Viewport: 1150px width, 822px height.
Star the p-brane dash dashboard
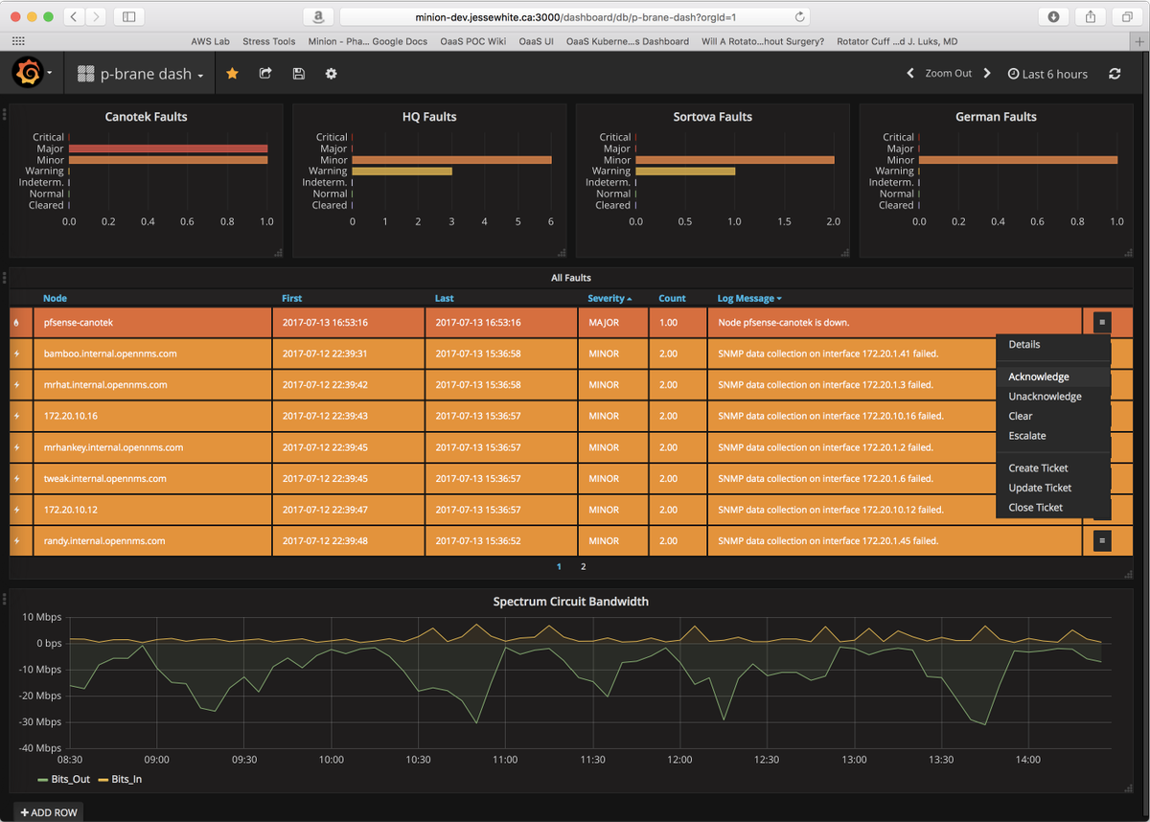point(232,74)
